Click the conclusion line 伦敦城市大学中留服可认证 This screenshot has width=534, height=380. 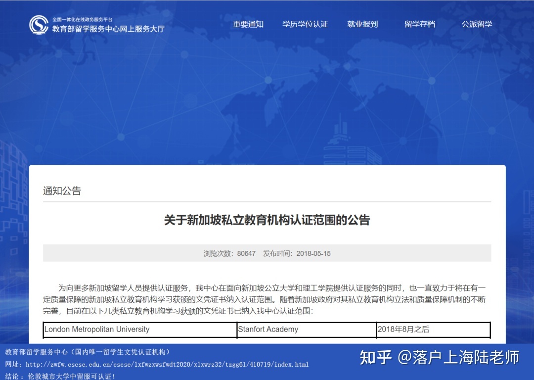60,376
